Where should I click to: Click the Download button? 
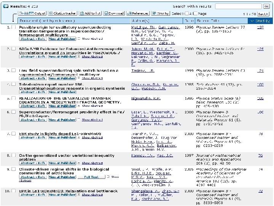coord(114,13)
